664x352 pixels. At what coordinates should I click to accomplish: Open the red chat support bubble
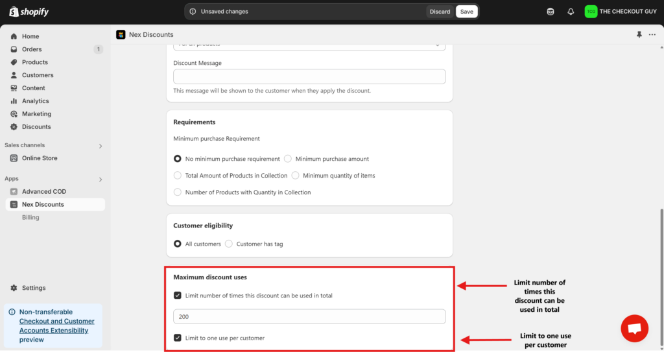coord(634,329)
